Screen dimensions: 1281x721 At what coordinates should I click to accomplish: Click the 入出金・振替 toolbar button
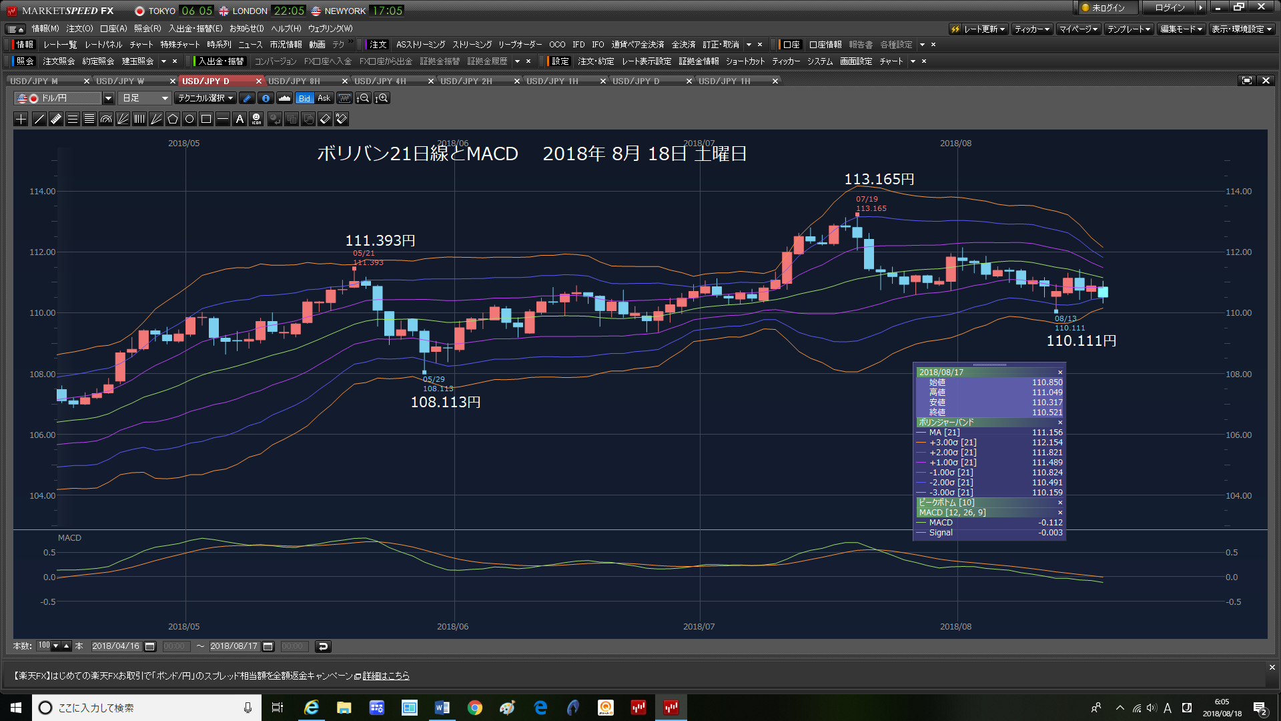click(221, 61)
